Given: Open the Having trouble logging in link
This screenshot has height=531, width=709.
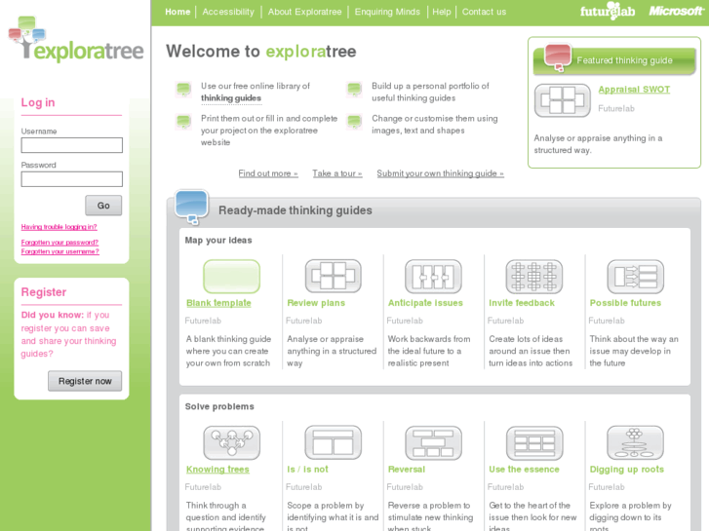Looking at the screenshot, I should (59, 227).
